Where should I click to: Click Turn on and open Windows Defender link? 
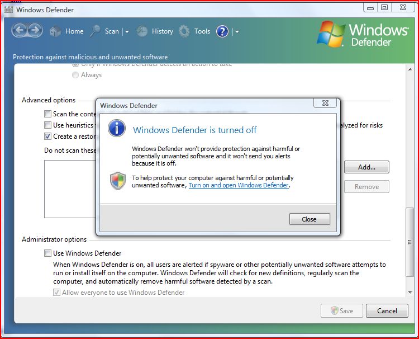(239, 185)
